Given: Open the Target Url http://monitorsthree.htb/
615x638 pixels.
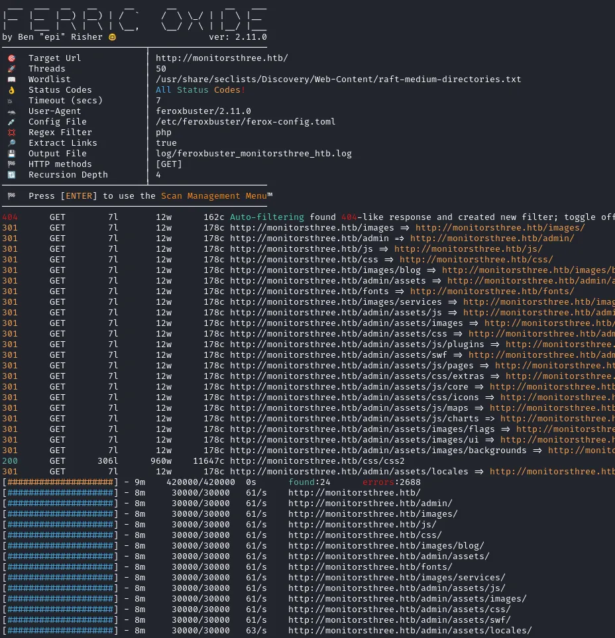Looking at the screenshot, I should pos(222,58).
